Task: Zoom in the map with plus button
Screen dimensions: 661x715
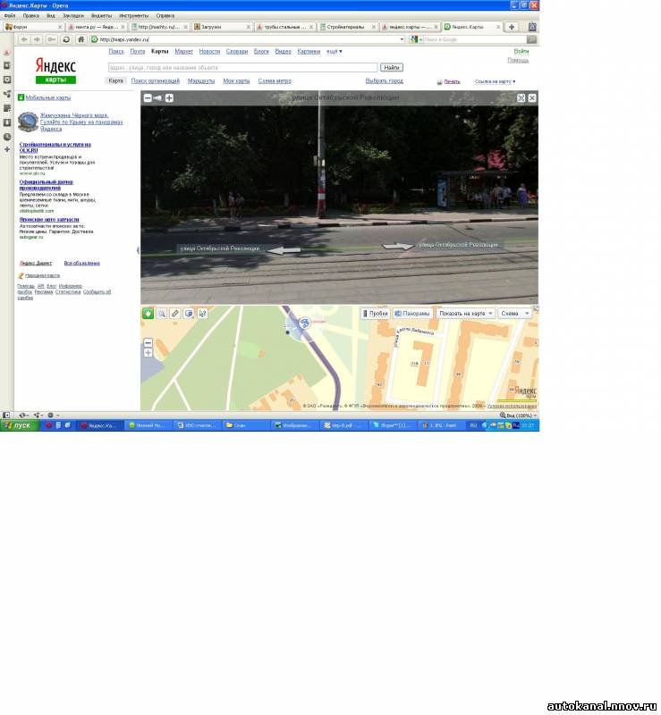Action: click(148, 353)
